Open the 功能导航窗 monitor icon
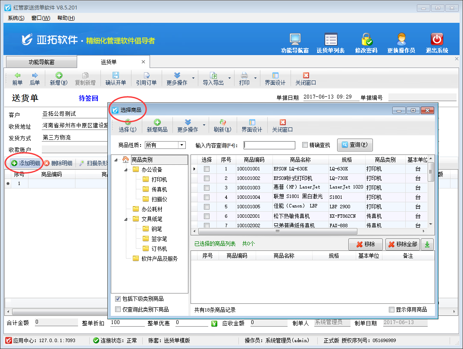This screenshot has height=349, width=463. click(295, 40)
